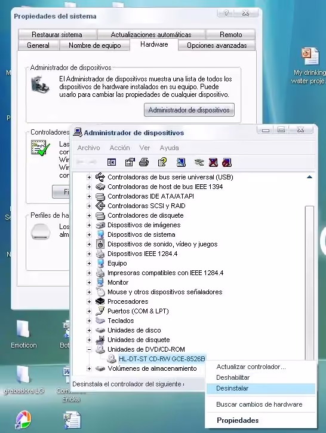Click the grabadora LG folder on desktop

tap(23, 380)
